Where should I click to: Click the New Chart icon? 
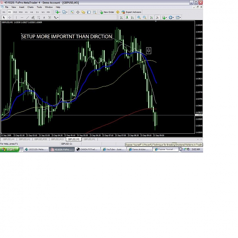[x=57, y=12]
